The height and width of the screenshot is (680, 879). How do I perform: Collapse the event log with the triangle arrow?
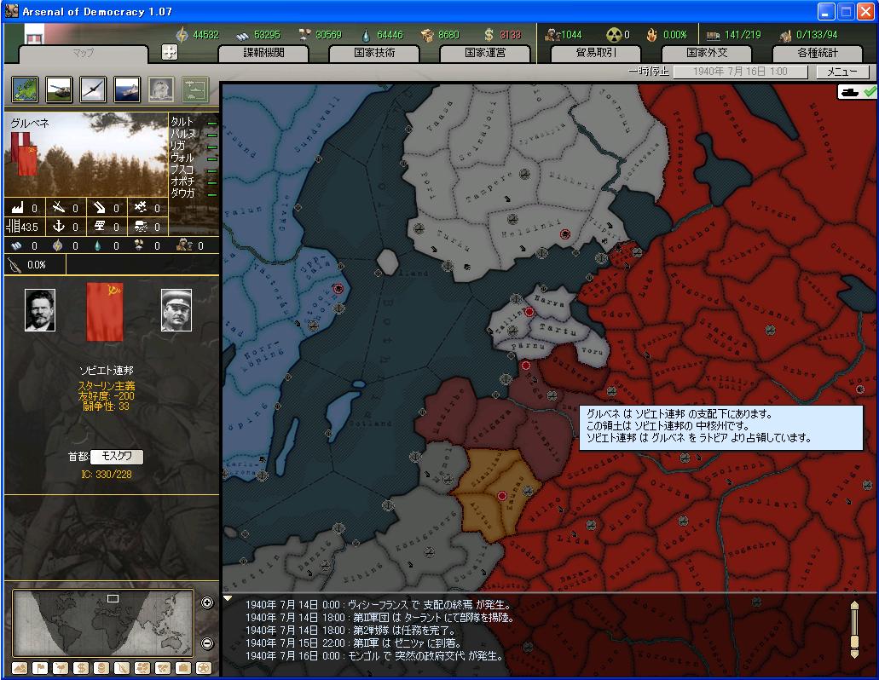pyautogui.click(x=228, y=598)
